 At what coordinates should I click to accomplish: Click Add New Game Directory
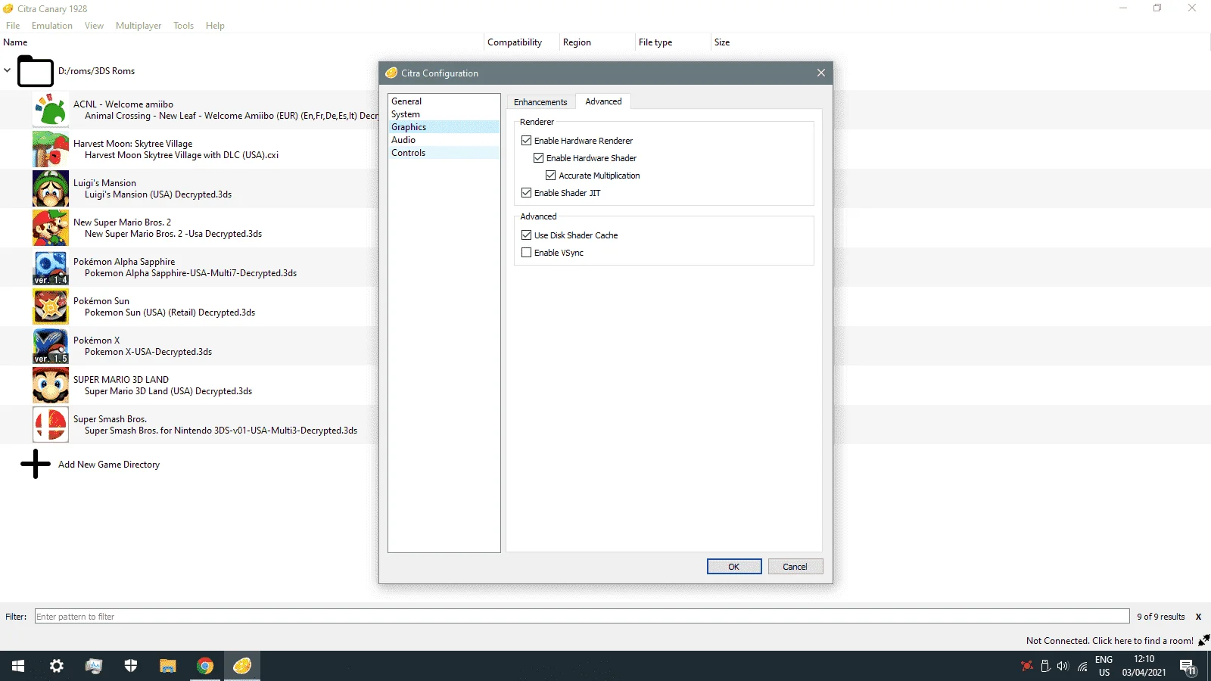[109, 465]
